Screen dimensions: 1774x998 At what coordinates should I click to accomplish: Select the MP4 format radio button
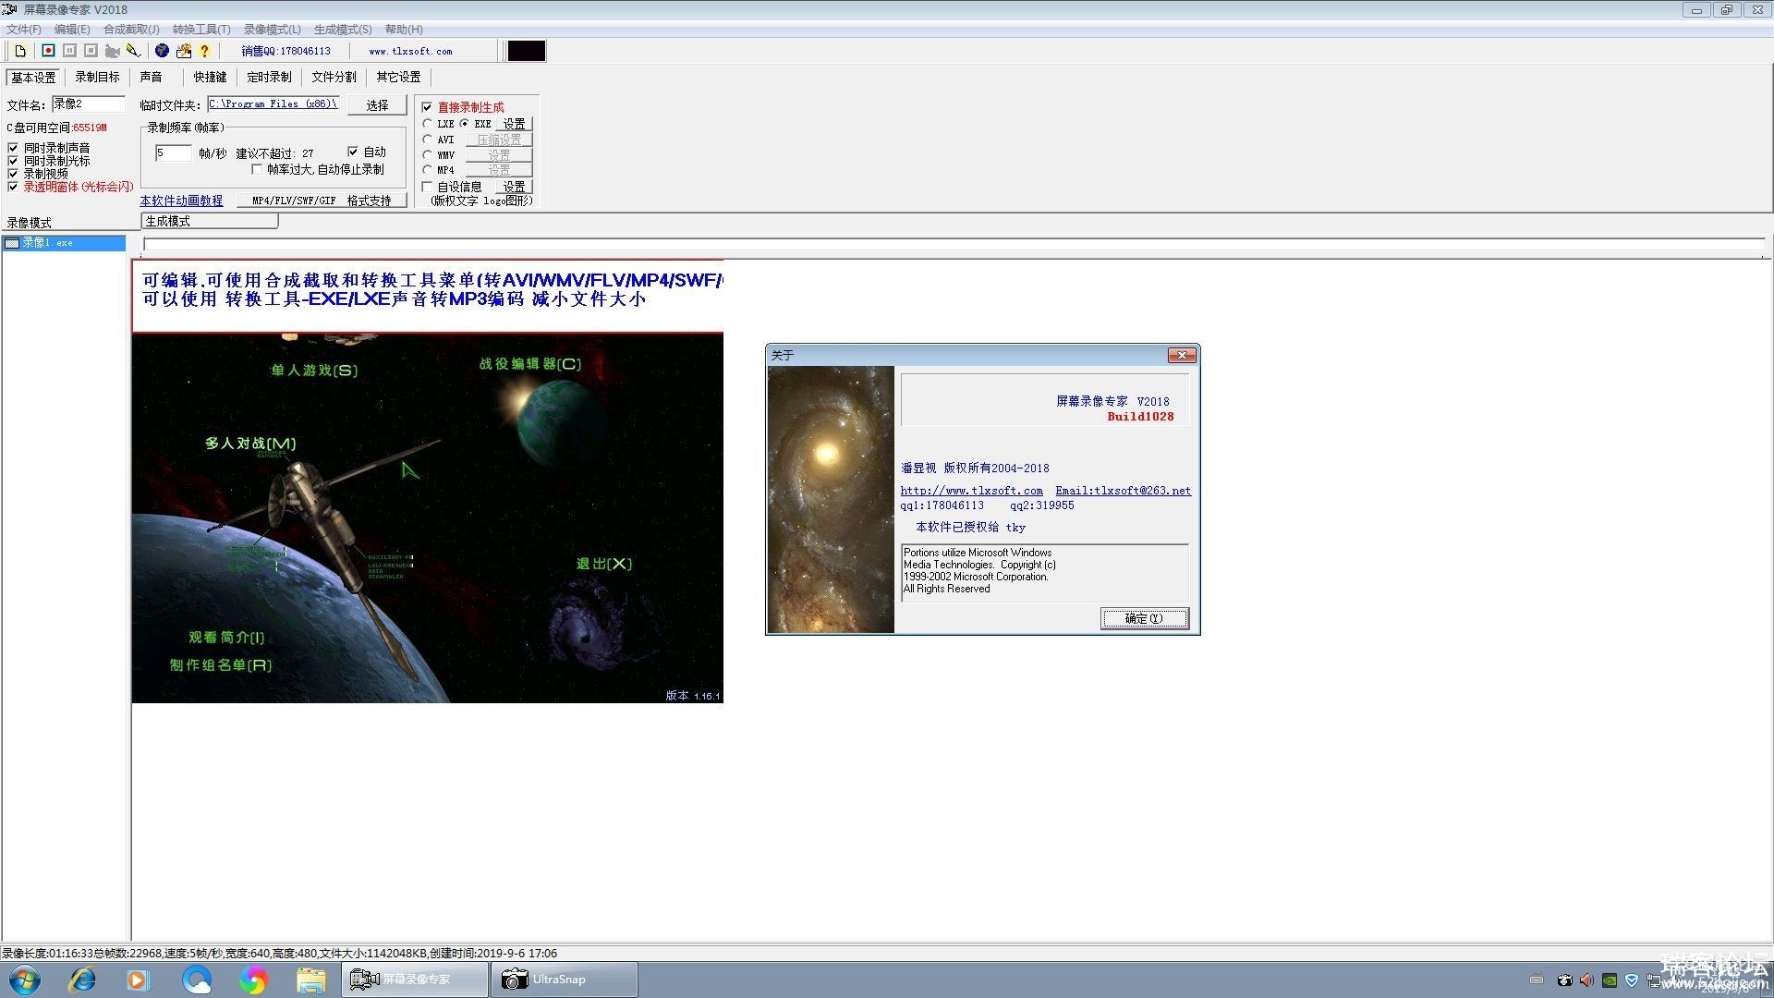(x=427, y=170)
